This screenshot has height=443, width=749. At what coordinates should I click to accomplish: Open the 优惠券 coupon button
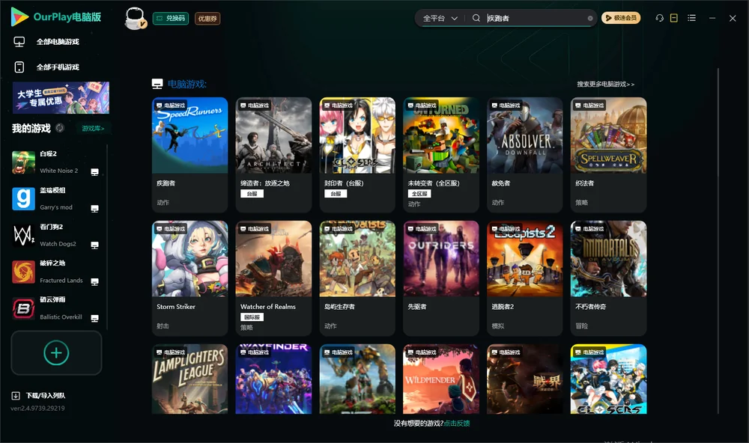(207, 19)
